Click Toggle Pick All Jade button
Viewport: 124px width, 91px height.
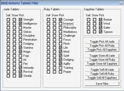click(x=102, y=42)
